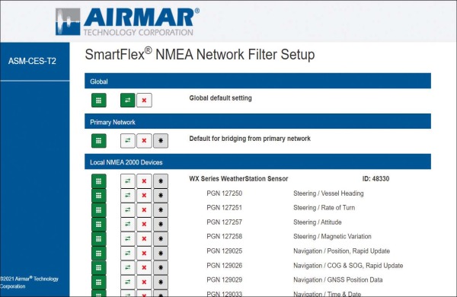Click asterisk for PGN 127251
This screenshot has height=297, width=457.
(161, 210)
